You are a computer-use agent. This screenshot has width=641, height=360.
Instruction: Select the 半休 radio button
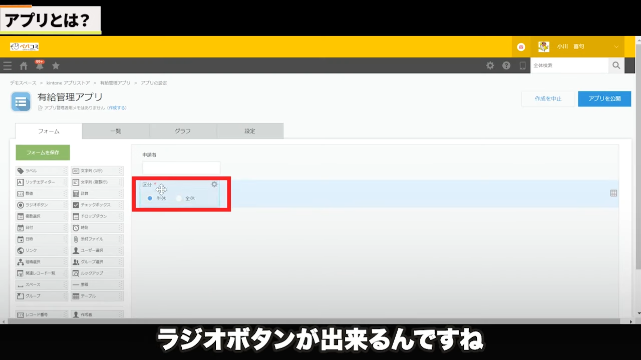pyautogui.click(x=150, y=198)
